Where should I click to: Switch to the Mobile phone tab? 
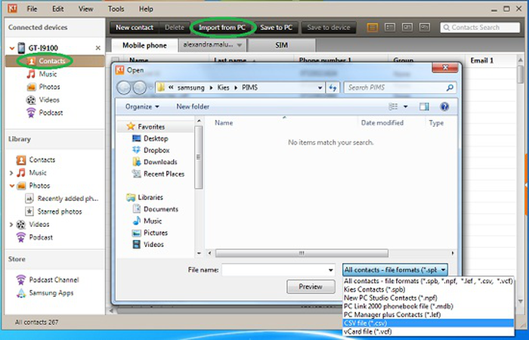click(144, 45)
